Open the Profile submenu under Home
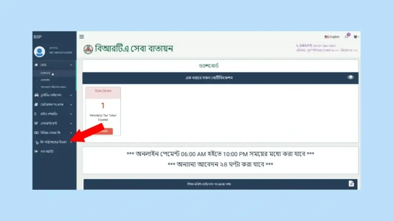The height and width of the screenshot is (221, 393). point(45,80)
